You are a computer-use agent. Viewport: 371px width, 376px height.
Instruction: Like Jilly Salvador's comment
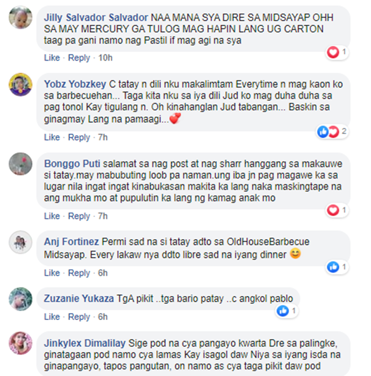52,58
